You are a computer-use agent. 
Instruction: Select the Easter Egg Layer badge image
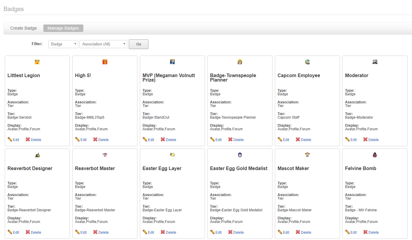(x=172, y=155)
